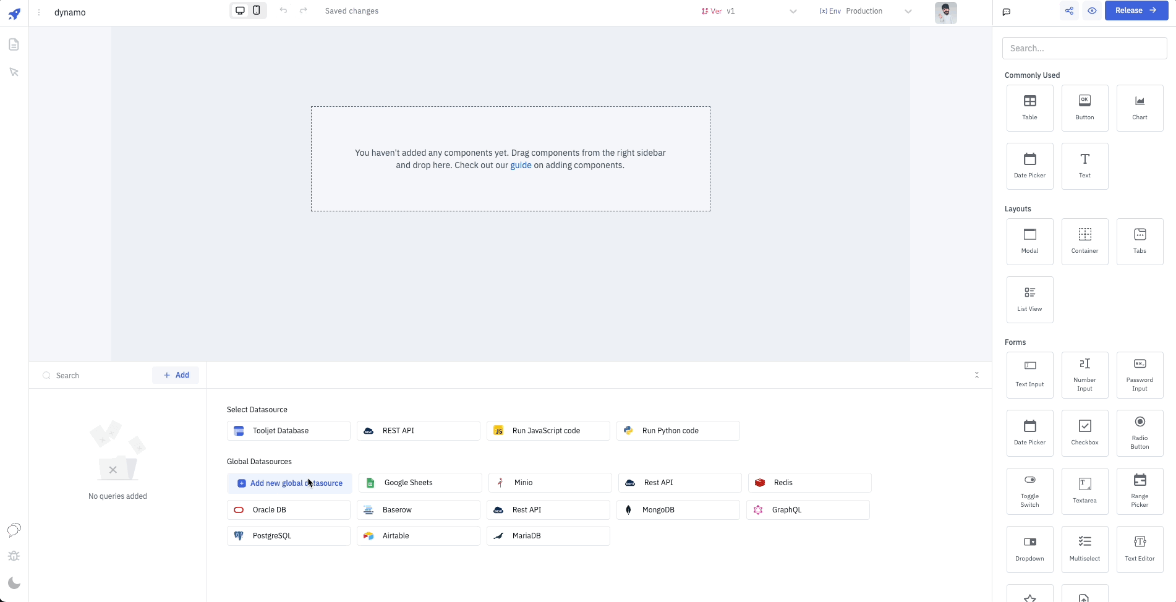Select PostgreSQL global datasource
This screenshot has width=1176, height=602.
click(x=288, y=536)
